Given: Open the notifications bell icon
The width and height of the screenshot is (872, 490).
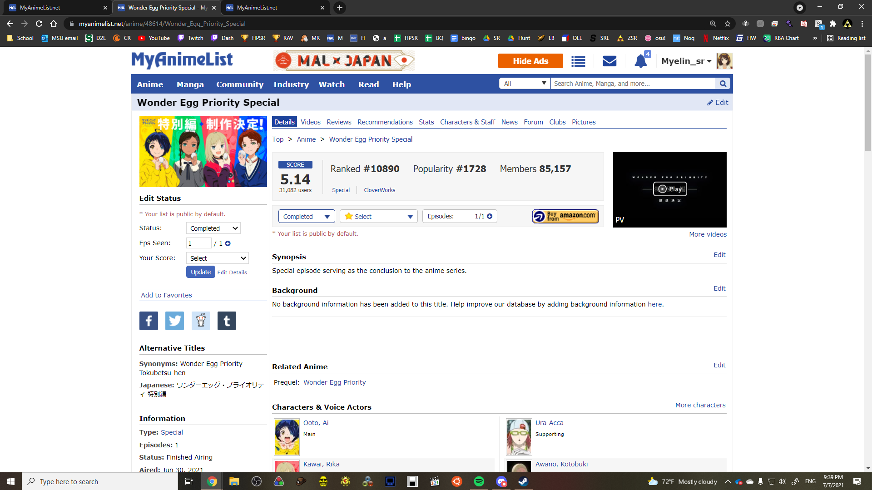Looking at the screenshot, I should pyautogui.click(x=641, y=61).
